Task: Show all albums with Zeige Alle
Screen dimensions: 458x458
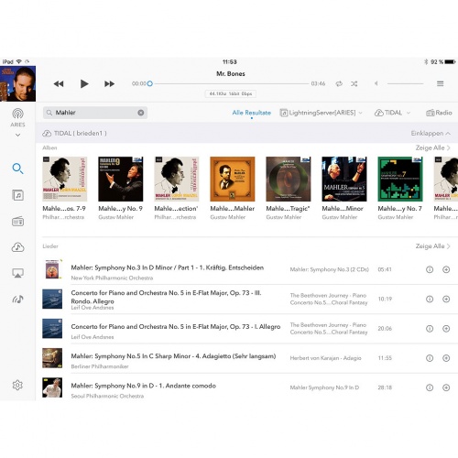Action: 432,147
